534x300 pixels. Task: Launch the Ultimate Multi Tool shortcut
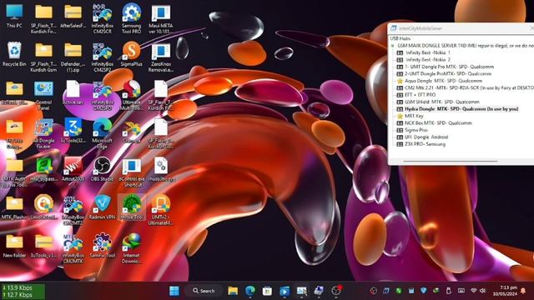pos(132,95)
